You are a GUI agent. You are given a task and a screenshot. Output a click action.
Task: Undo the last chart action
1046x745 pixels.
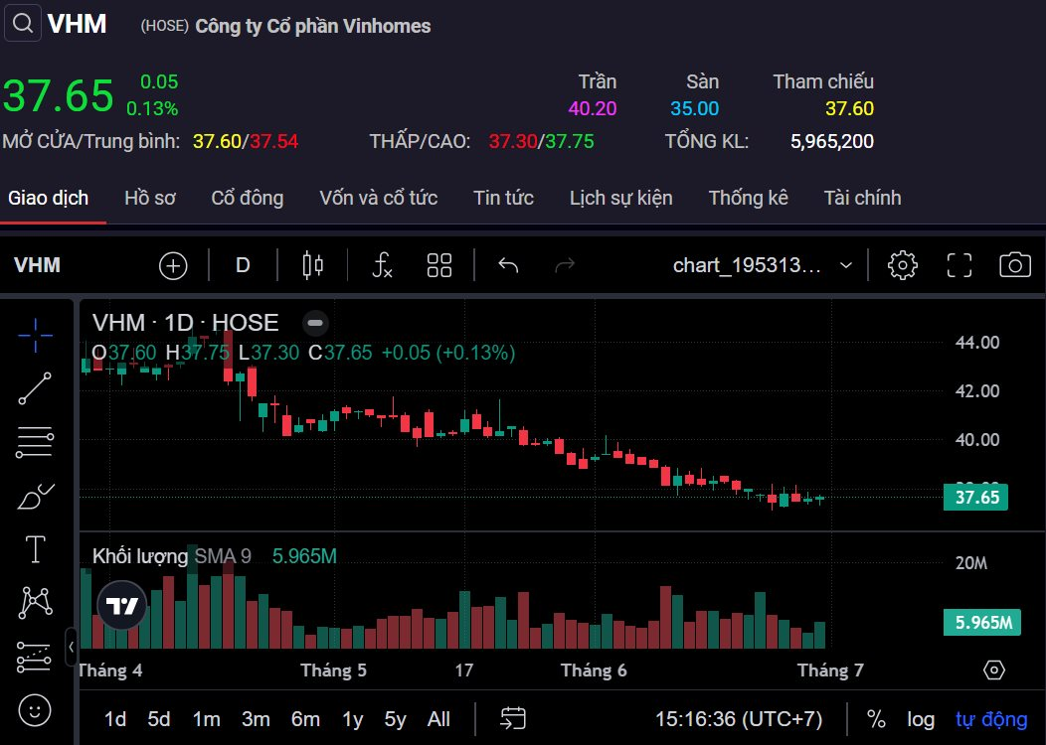[508, 265]
